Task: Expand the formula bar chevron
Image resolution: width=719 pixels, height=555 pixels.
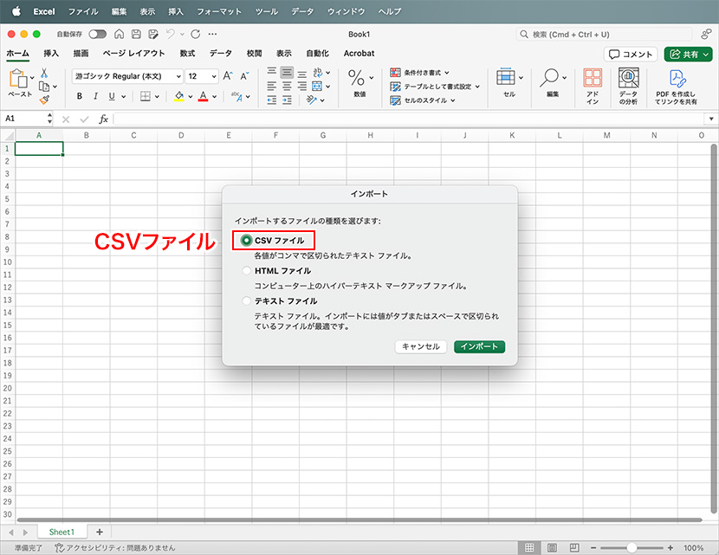Action: (x=711, y=119)
